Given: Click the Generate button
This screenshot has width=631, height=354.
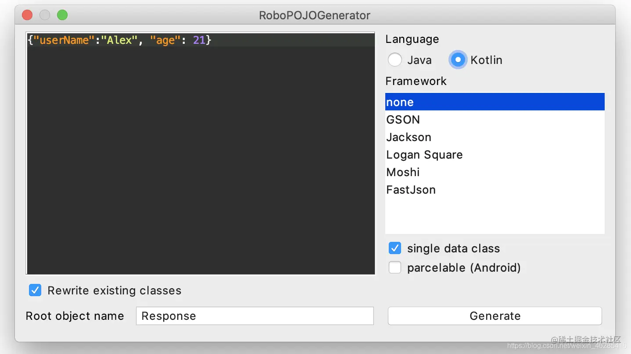Looking at the screenshot, I should coord(495,316).
